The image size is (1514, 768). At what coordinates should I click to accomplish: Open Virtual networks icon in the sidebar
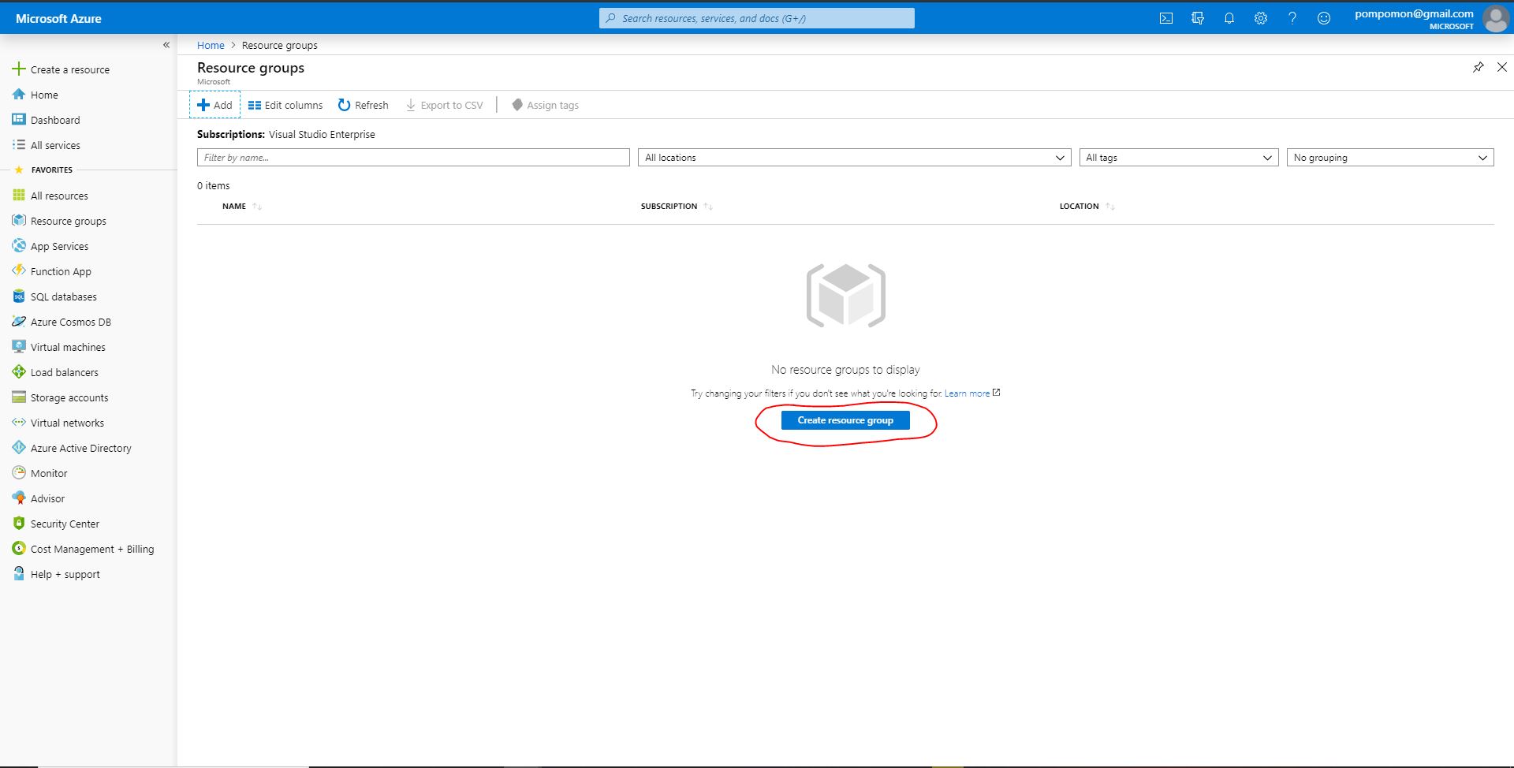19,423
